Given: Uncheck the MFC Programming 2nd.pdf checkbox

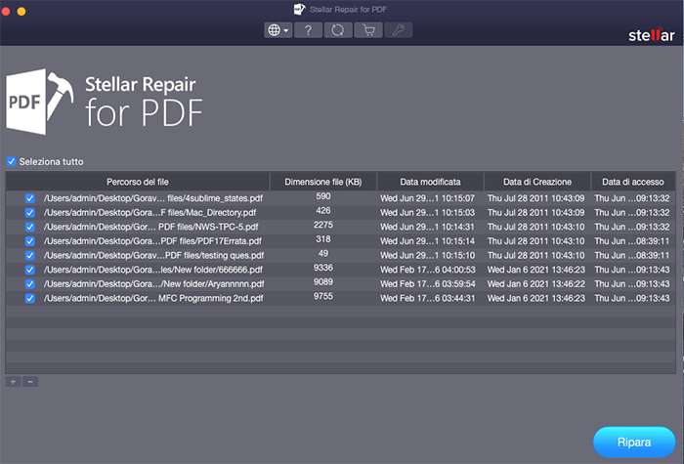Looking at the screenshot, I should pos(29,299).
